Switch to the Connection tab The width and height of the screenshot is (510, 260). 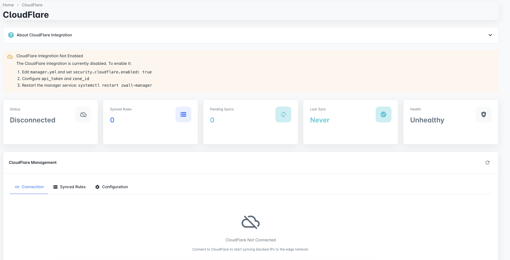pyautogui.click(x=29, y=187)
